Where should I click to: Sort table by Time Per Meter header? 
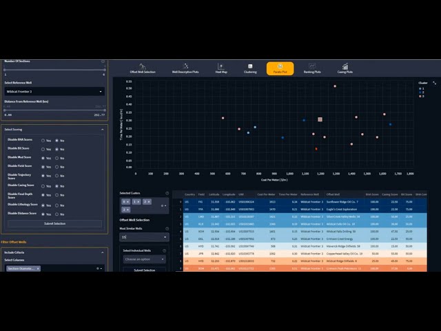[x=288, y=194]
